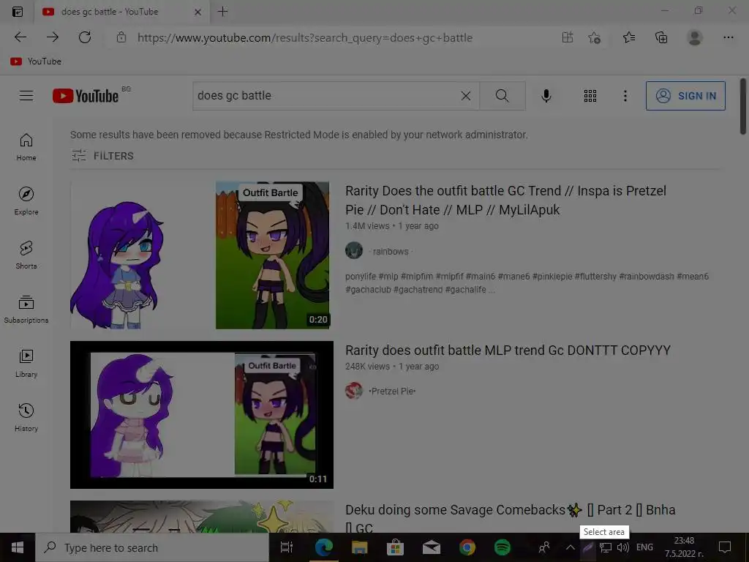Open the FILTERS options

point(102,156)
